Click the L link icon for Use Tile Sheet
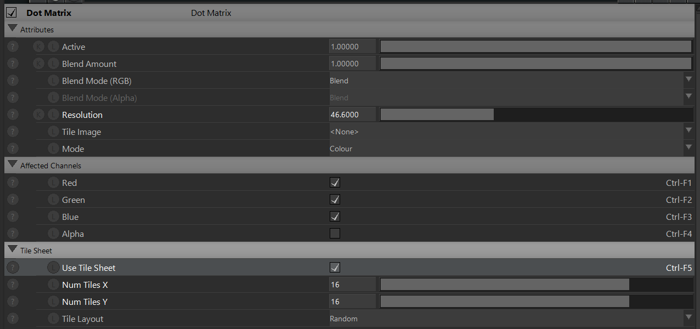 pos(53,268)
